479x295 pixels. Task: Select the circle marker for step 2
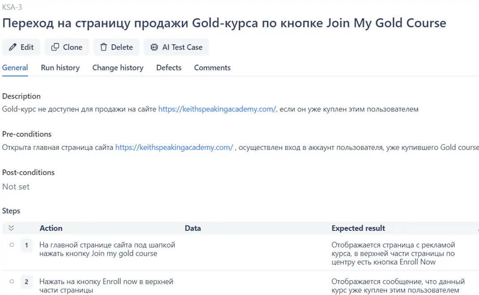(x=12, y=282)
